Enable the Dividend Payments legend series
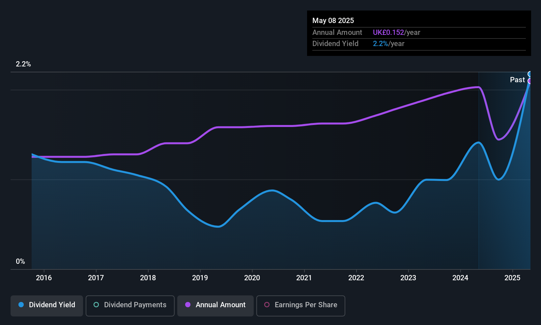 click(x=130, y=305)
